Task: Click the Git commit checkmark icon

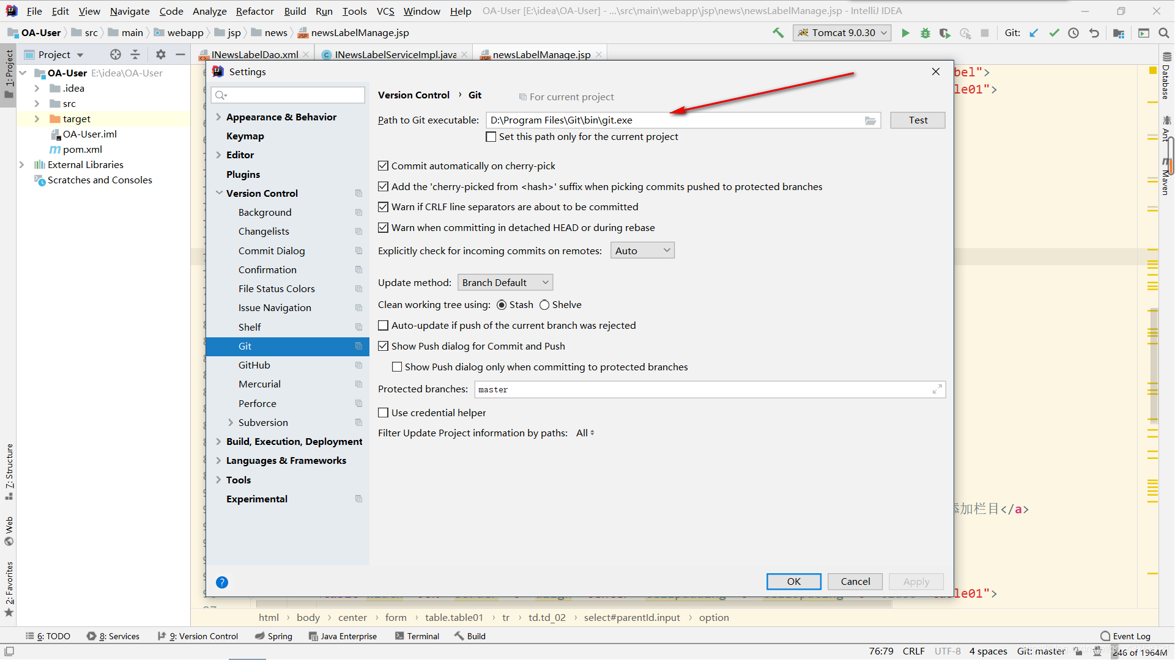Action: click(1054, 33)
